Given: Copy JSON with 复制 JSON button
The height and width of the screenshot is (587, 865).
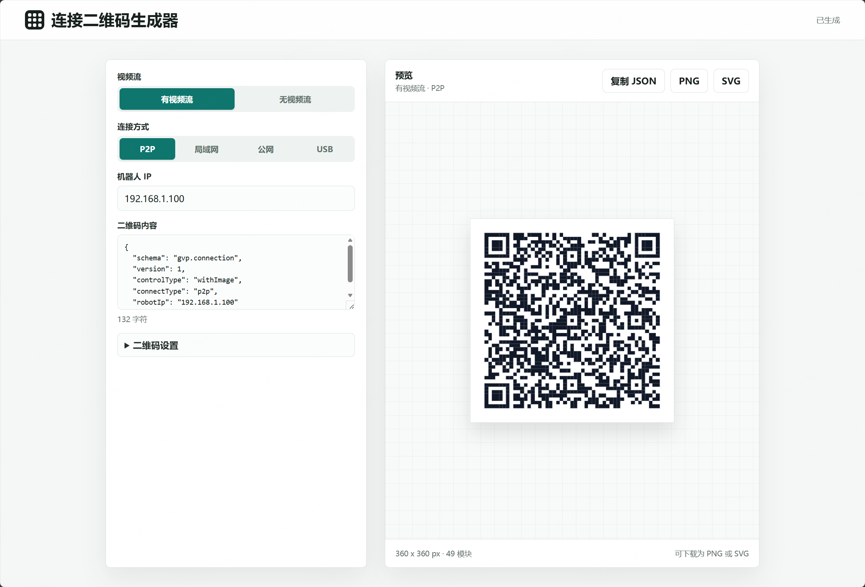Looking at the screenshot, I should [x=633, y=81].
